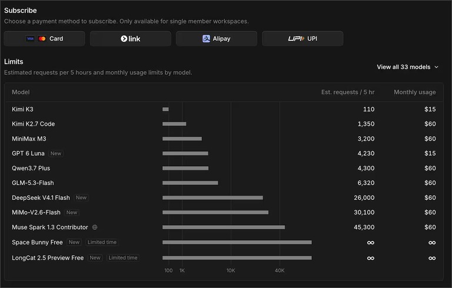Viewport: 452px width, 288px height.
Task: Click the New badge next to LongCat 2.5 Preview Free
Action: click(95, 258)
